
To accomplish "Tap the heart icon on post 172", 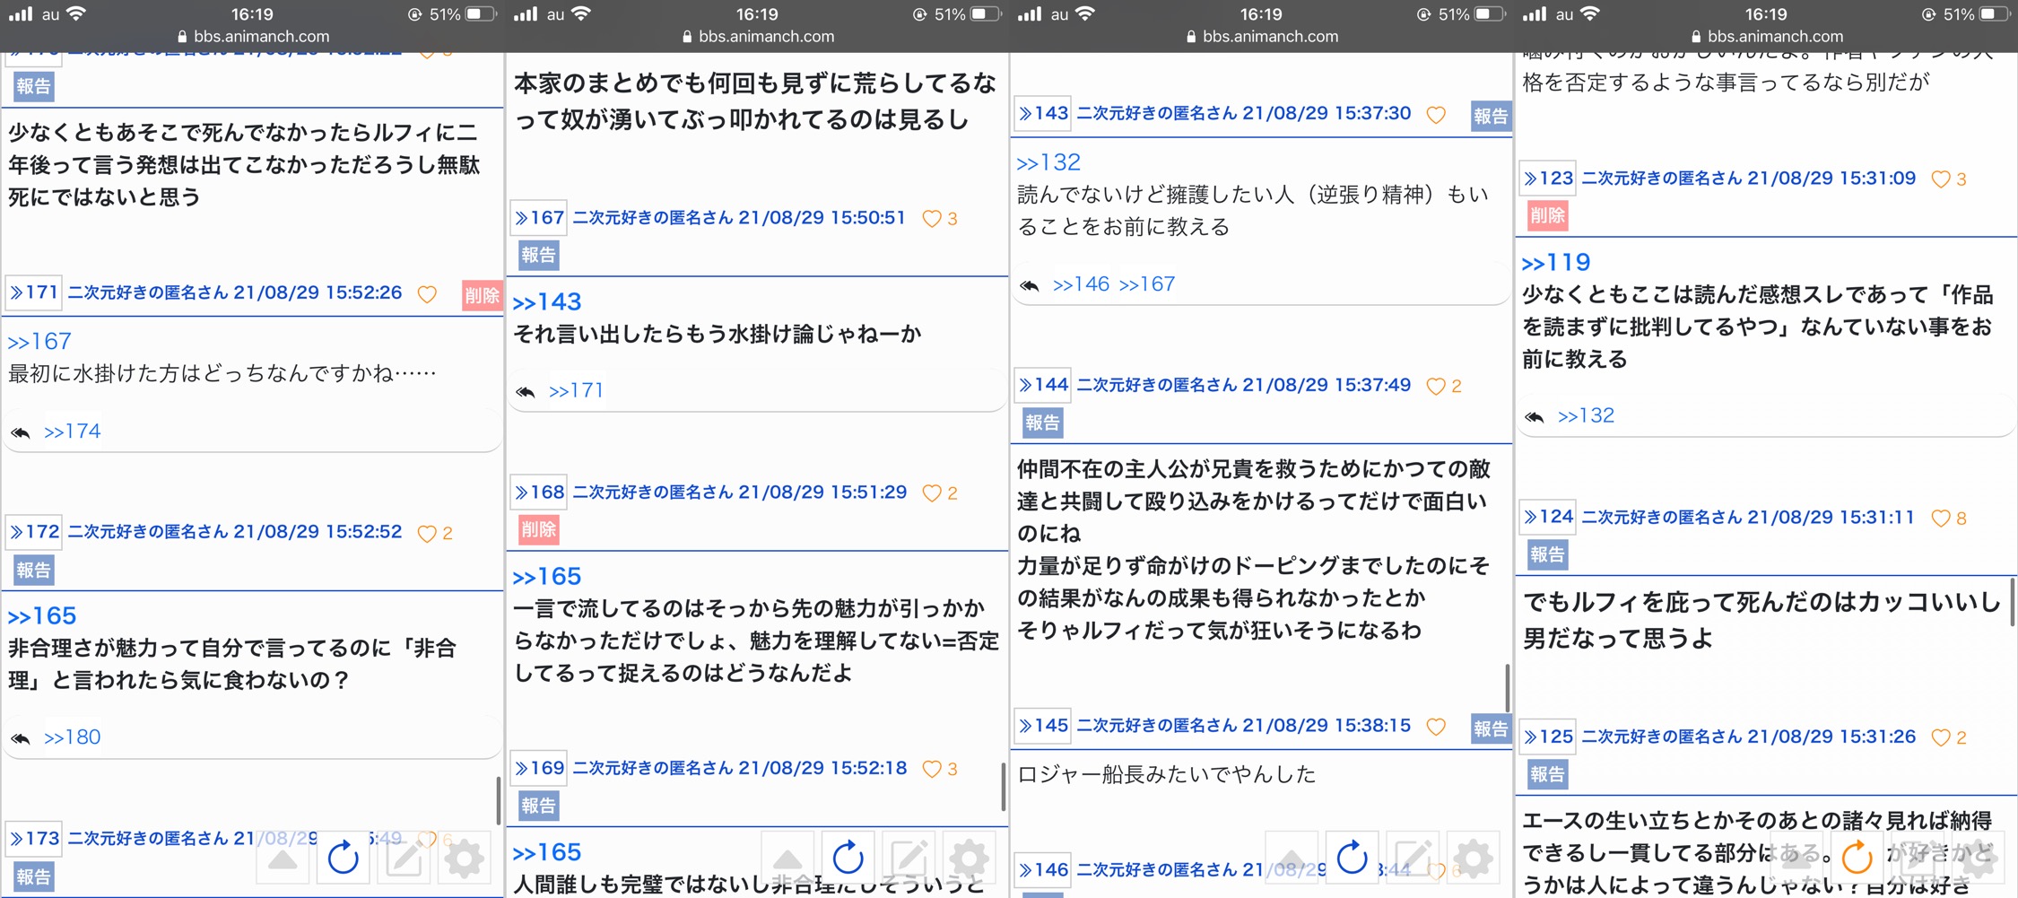I will pos(427,533).
